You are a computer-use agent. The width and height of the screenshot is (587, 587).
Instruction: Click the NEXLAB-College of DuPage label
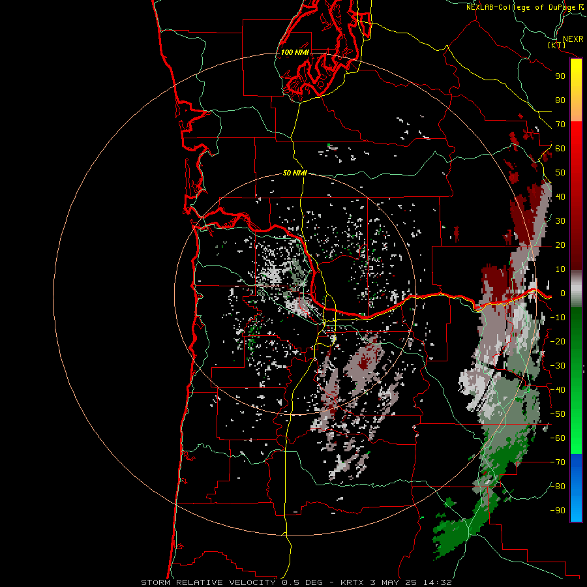[x=522, y=7]
